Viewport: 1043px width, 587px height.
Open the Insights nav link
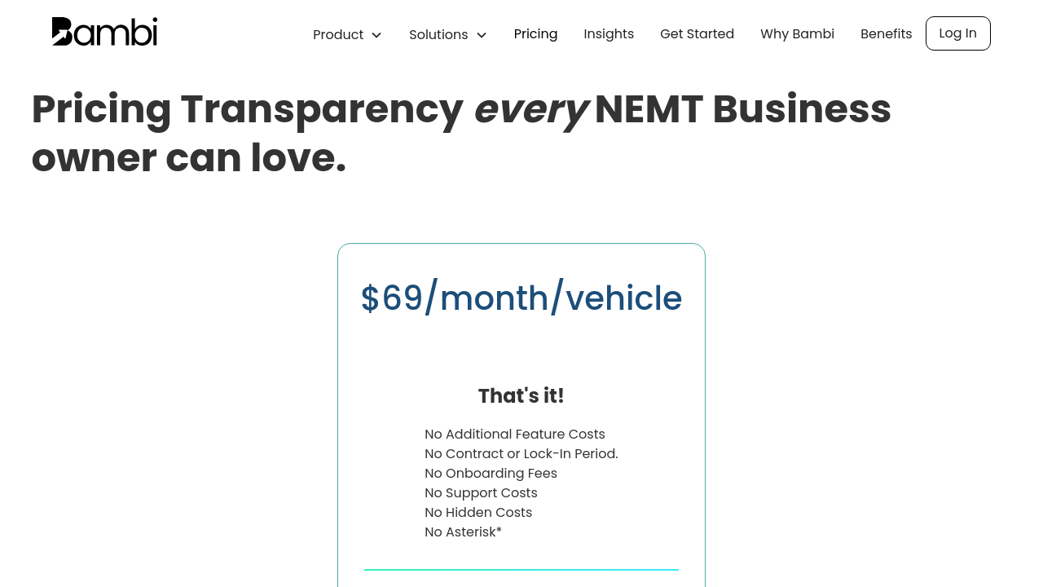[x=609, y=33]
